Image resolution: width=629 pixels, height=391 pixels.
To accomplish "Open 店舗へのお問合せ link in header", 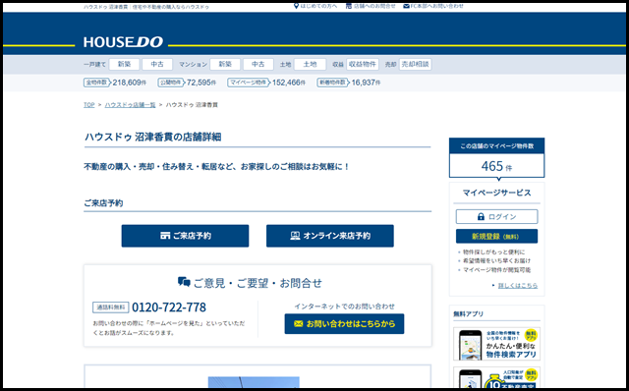I will click(374, 6).
